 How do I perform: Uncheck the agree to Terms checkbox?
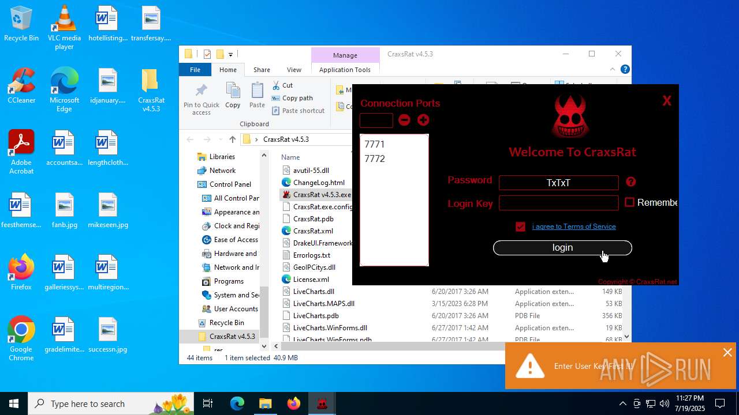point(520,227)
